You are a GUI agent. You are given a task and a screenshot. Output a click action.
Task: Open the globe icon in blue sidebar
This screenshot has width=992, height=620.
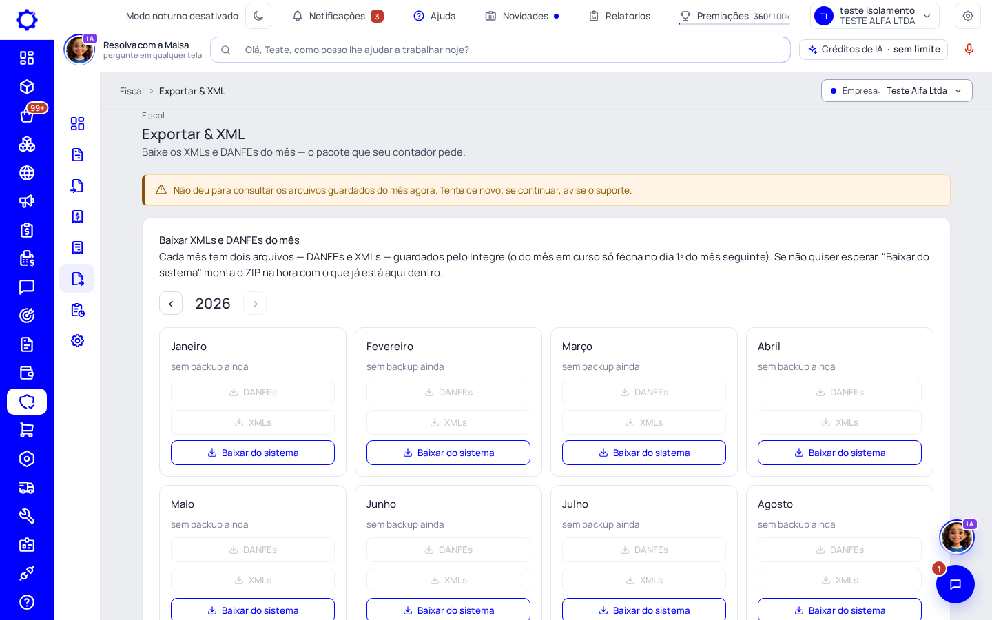tap(27, 173)
